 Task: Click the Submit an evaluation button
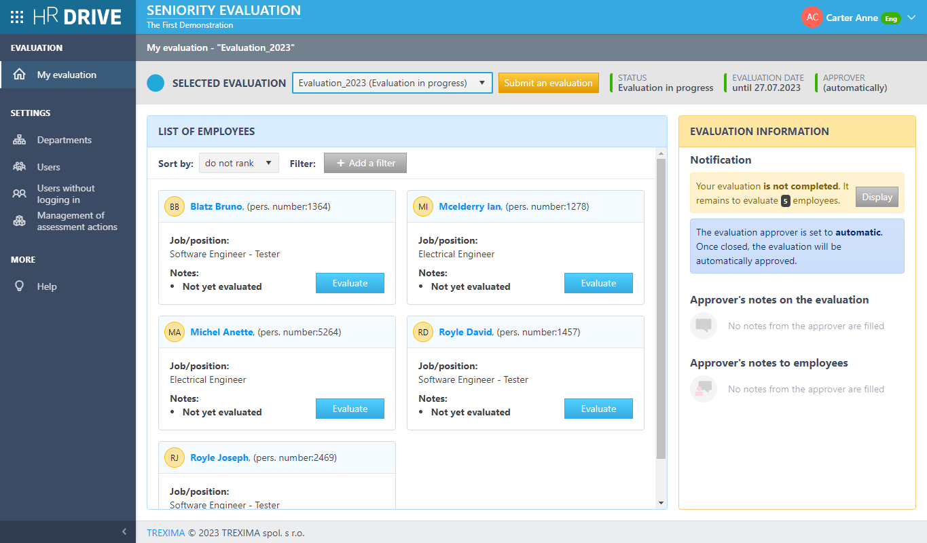[549, 82]
